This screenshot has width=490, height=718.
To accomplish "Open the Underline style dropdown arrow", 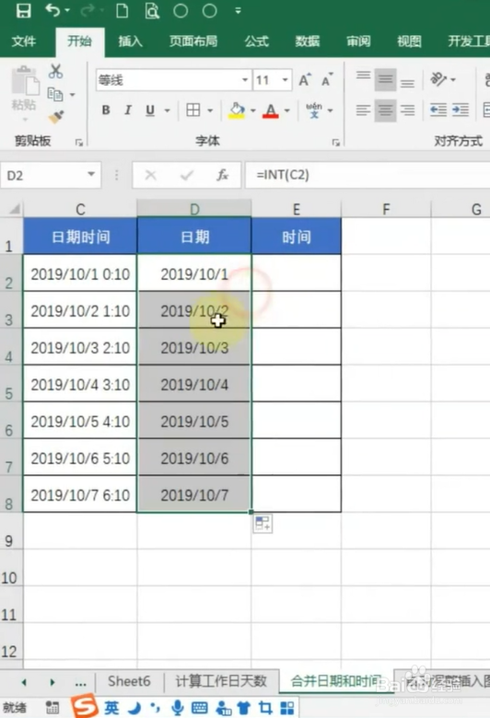I will (x=168, y=110).
